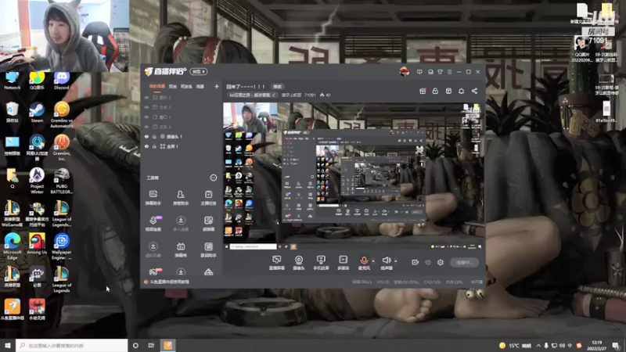This screenshot has width=626, height=352.
Task: Open the room manager assistant tool
Action: pos(181,198)
